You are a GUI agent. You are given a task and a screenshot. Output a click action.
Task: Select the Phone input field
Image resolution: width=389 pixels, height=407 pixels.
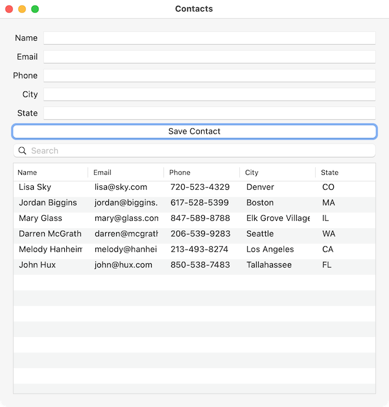point(209,76)
